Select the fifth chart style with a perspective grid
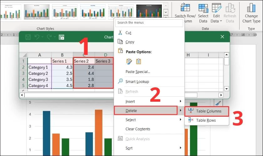263x156 pixels. (121, 12)
